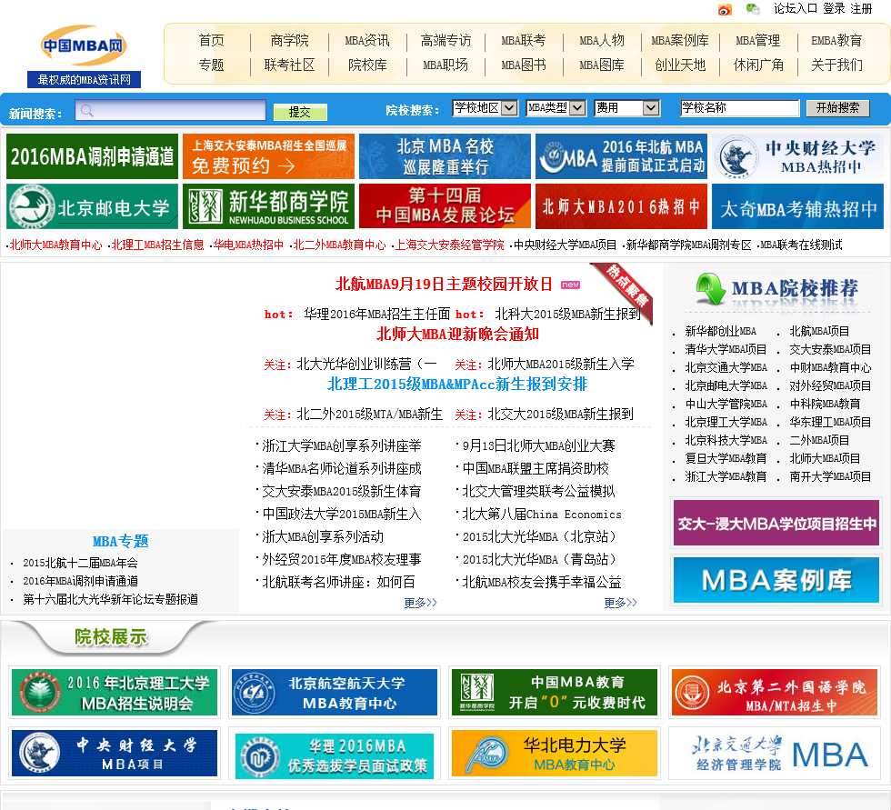Open 中央财经大学 MBA热招中 banner

pyautogui.click(x=798, y=156)
